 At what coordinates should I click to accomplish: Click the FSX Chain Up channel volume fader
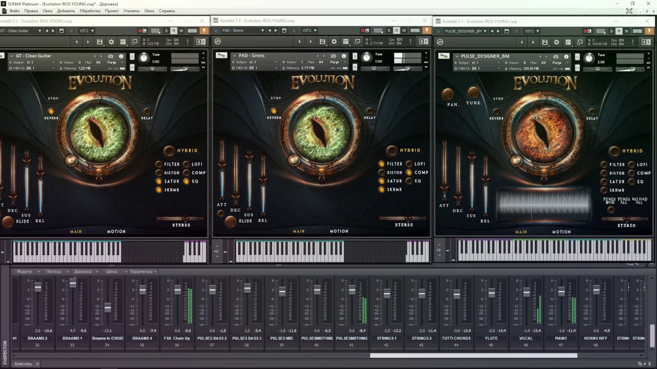point(178,290)
